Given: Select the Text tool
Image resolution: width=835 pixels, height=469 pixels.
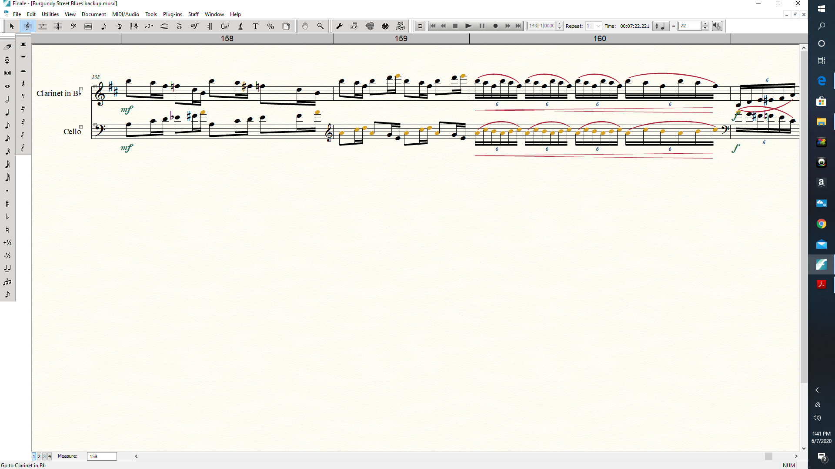Looking at the screenshot, I should (x=255, y=26).
